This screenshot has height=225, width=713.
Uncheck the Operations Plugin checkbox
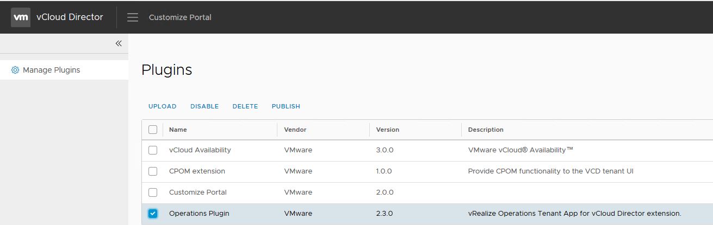(x=153, y=214)
